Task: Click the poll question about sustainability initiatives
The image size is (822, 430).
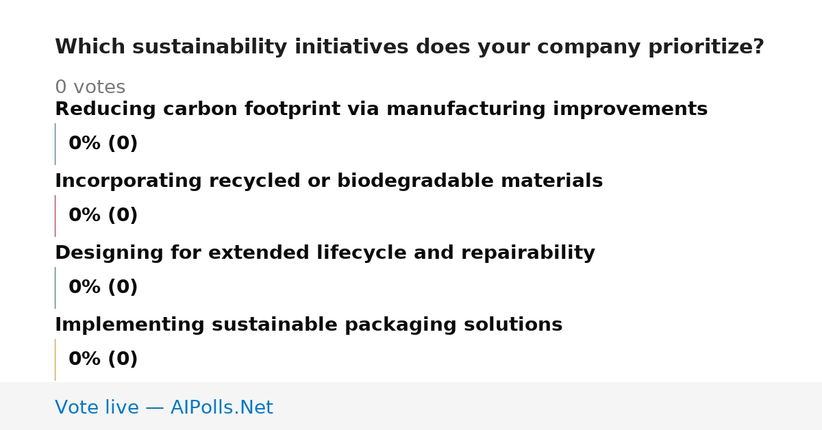Action: coord(410,47)
